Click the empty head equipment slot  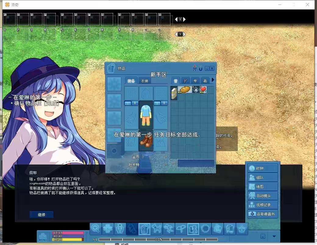(146, 93)
